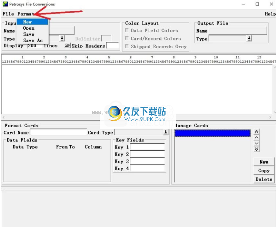Open the Format menu
The width and height of the screenshot is (276, 227).
click(26, 14)
